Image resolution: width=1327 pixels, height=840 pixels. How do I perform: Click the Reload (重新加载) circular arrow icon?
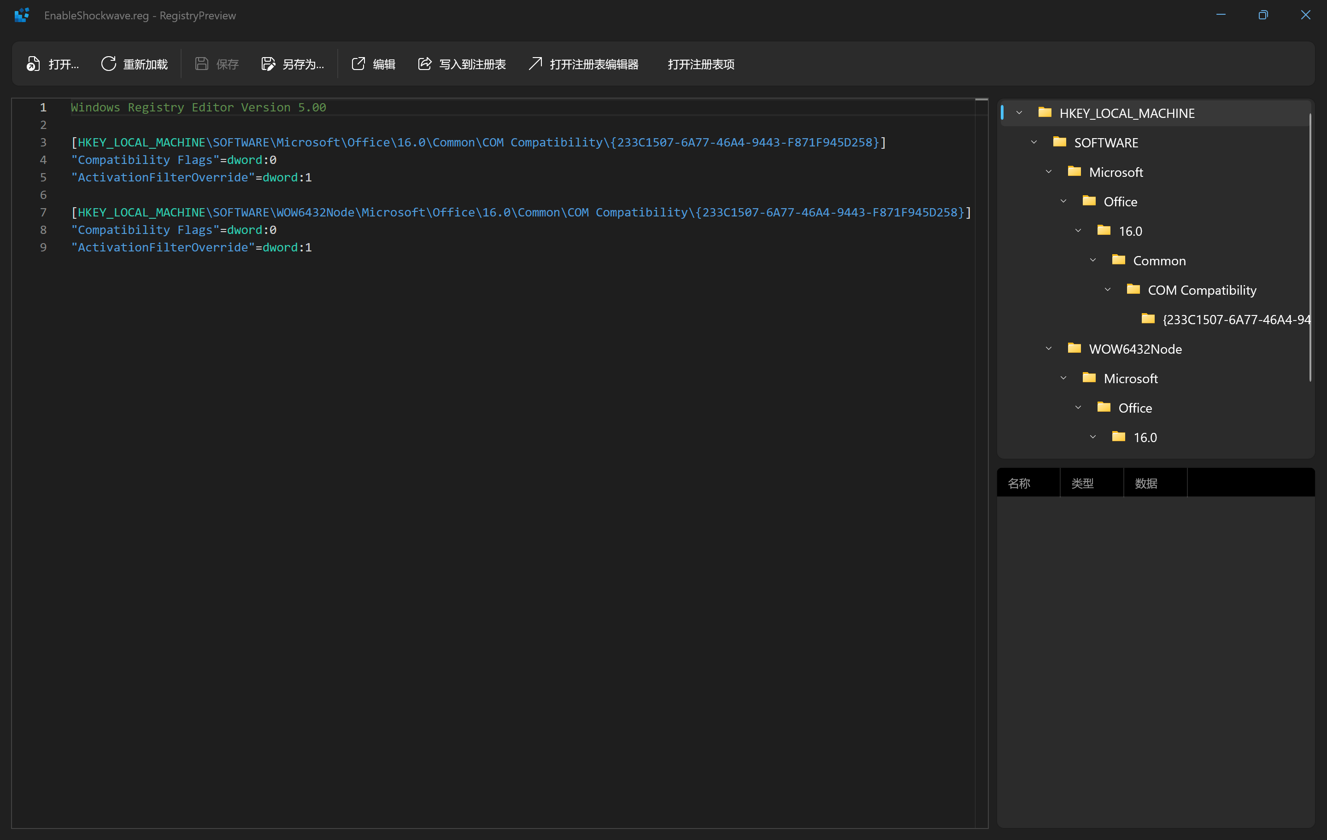point(109,64)
